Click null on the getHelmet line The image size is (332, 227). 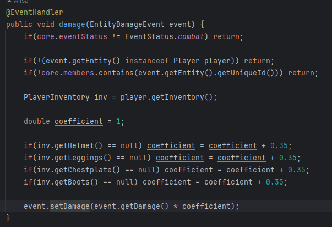(x=129, y=145)
